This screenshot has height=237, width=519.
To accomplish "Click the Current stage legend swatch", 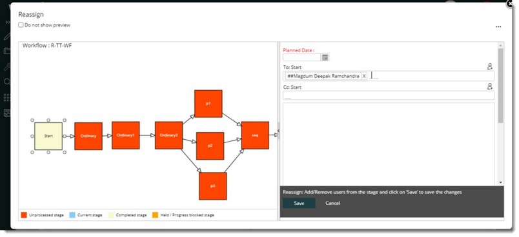I will (72, 215).
